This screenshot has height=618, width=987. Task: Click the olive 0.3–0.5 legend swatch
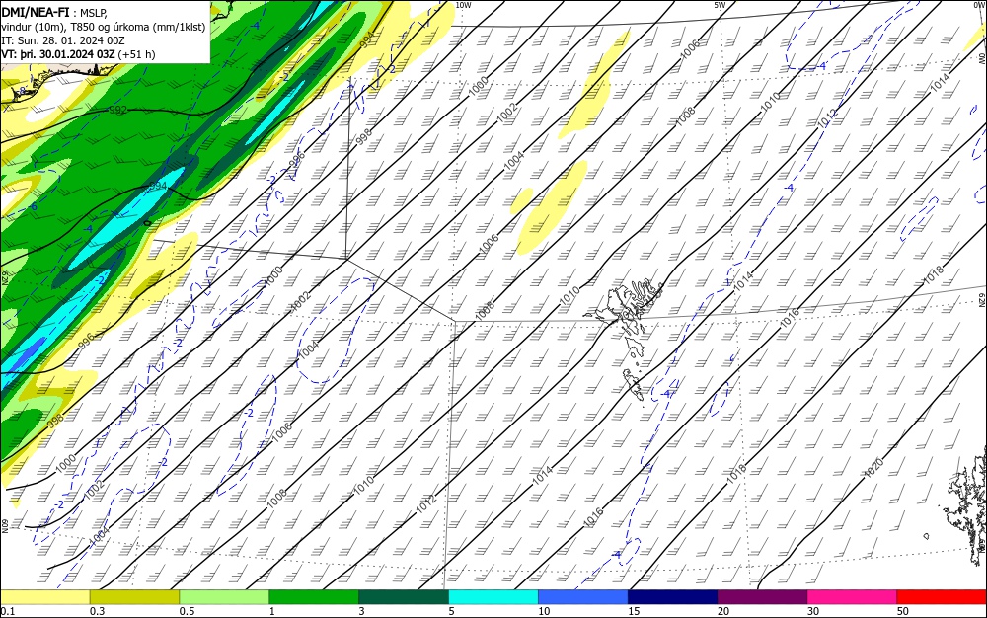click(x=134, y=597)
